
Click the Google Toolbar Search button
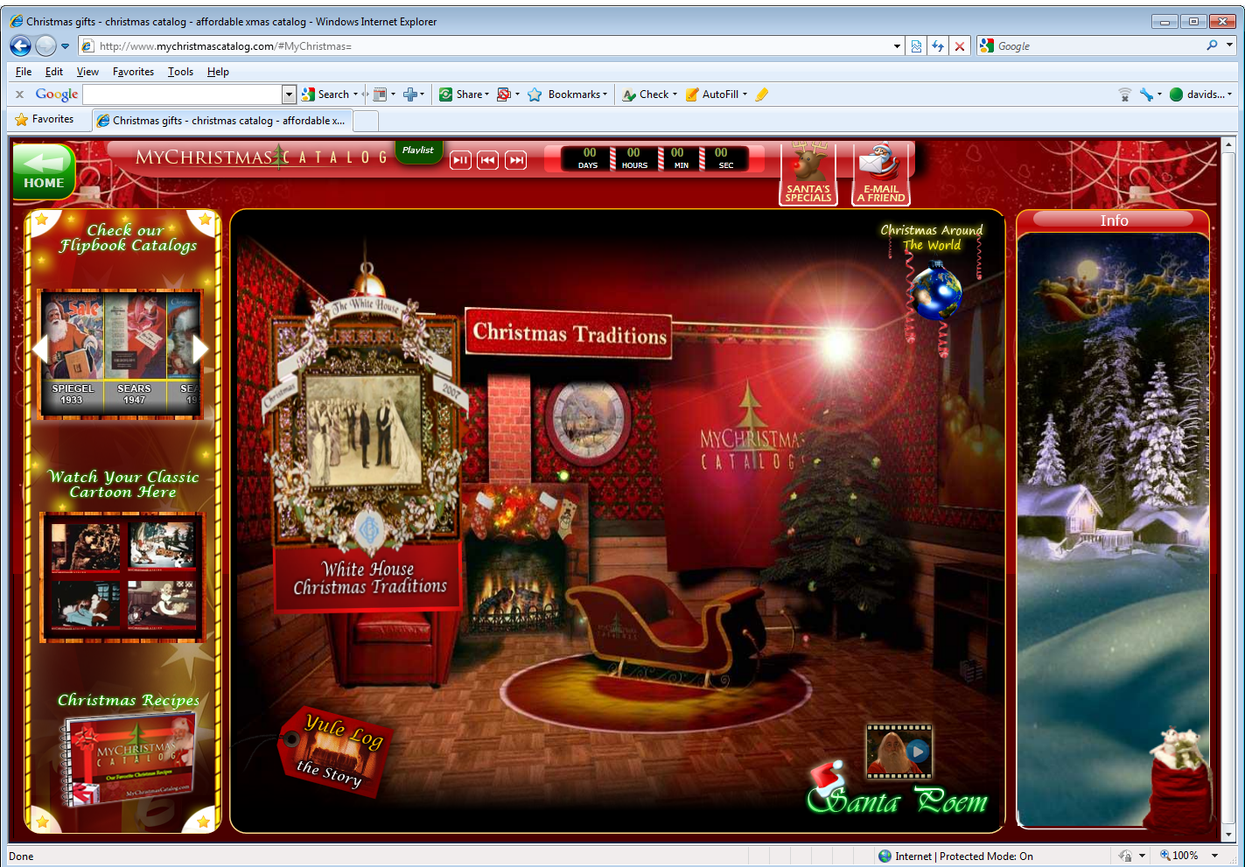pyautogui.click(x=325, y=94)
